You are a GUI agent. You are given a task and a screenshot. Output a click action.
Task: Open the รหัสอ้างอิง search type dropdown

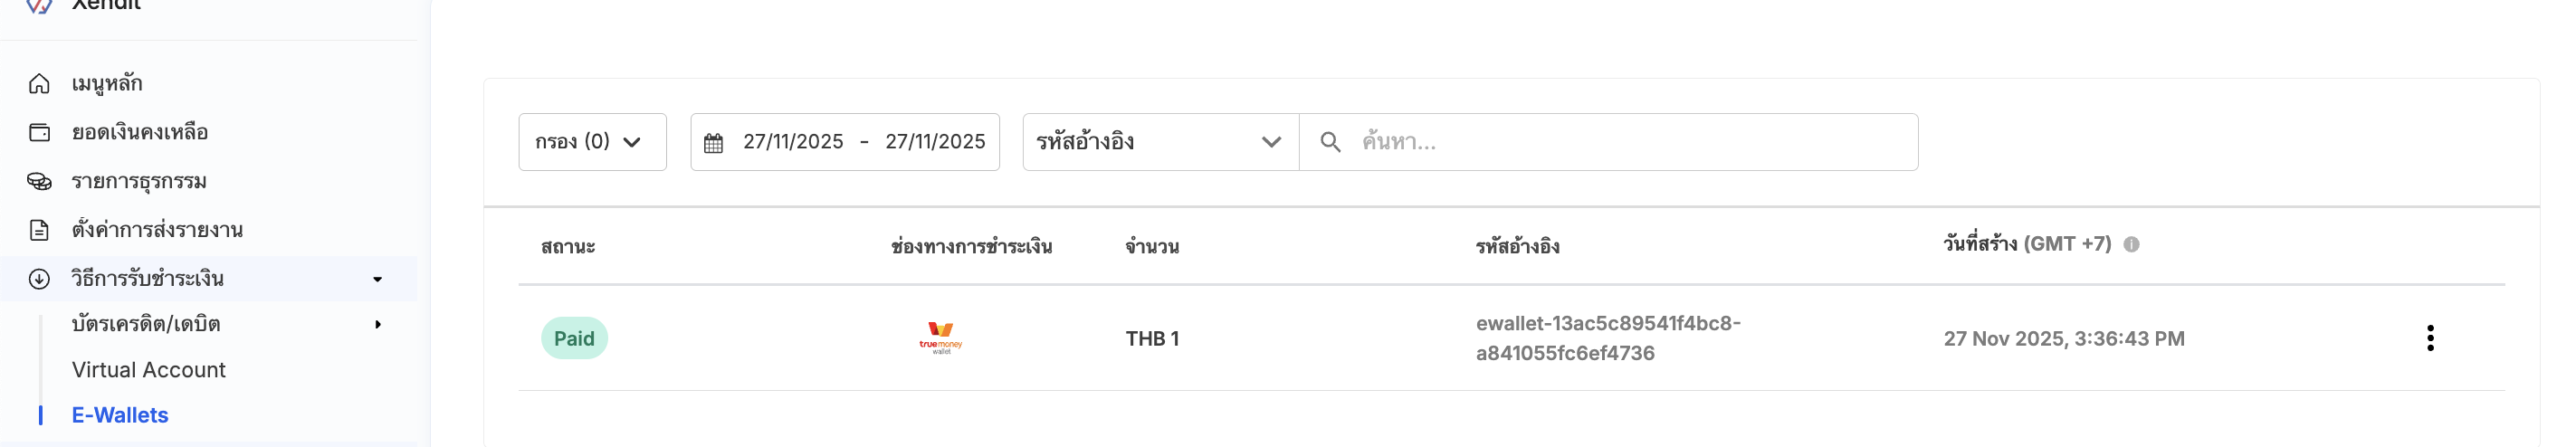coord(1159,142)
